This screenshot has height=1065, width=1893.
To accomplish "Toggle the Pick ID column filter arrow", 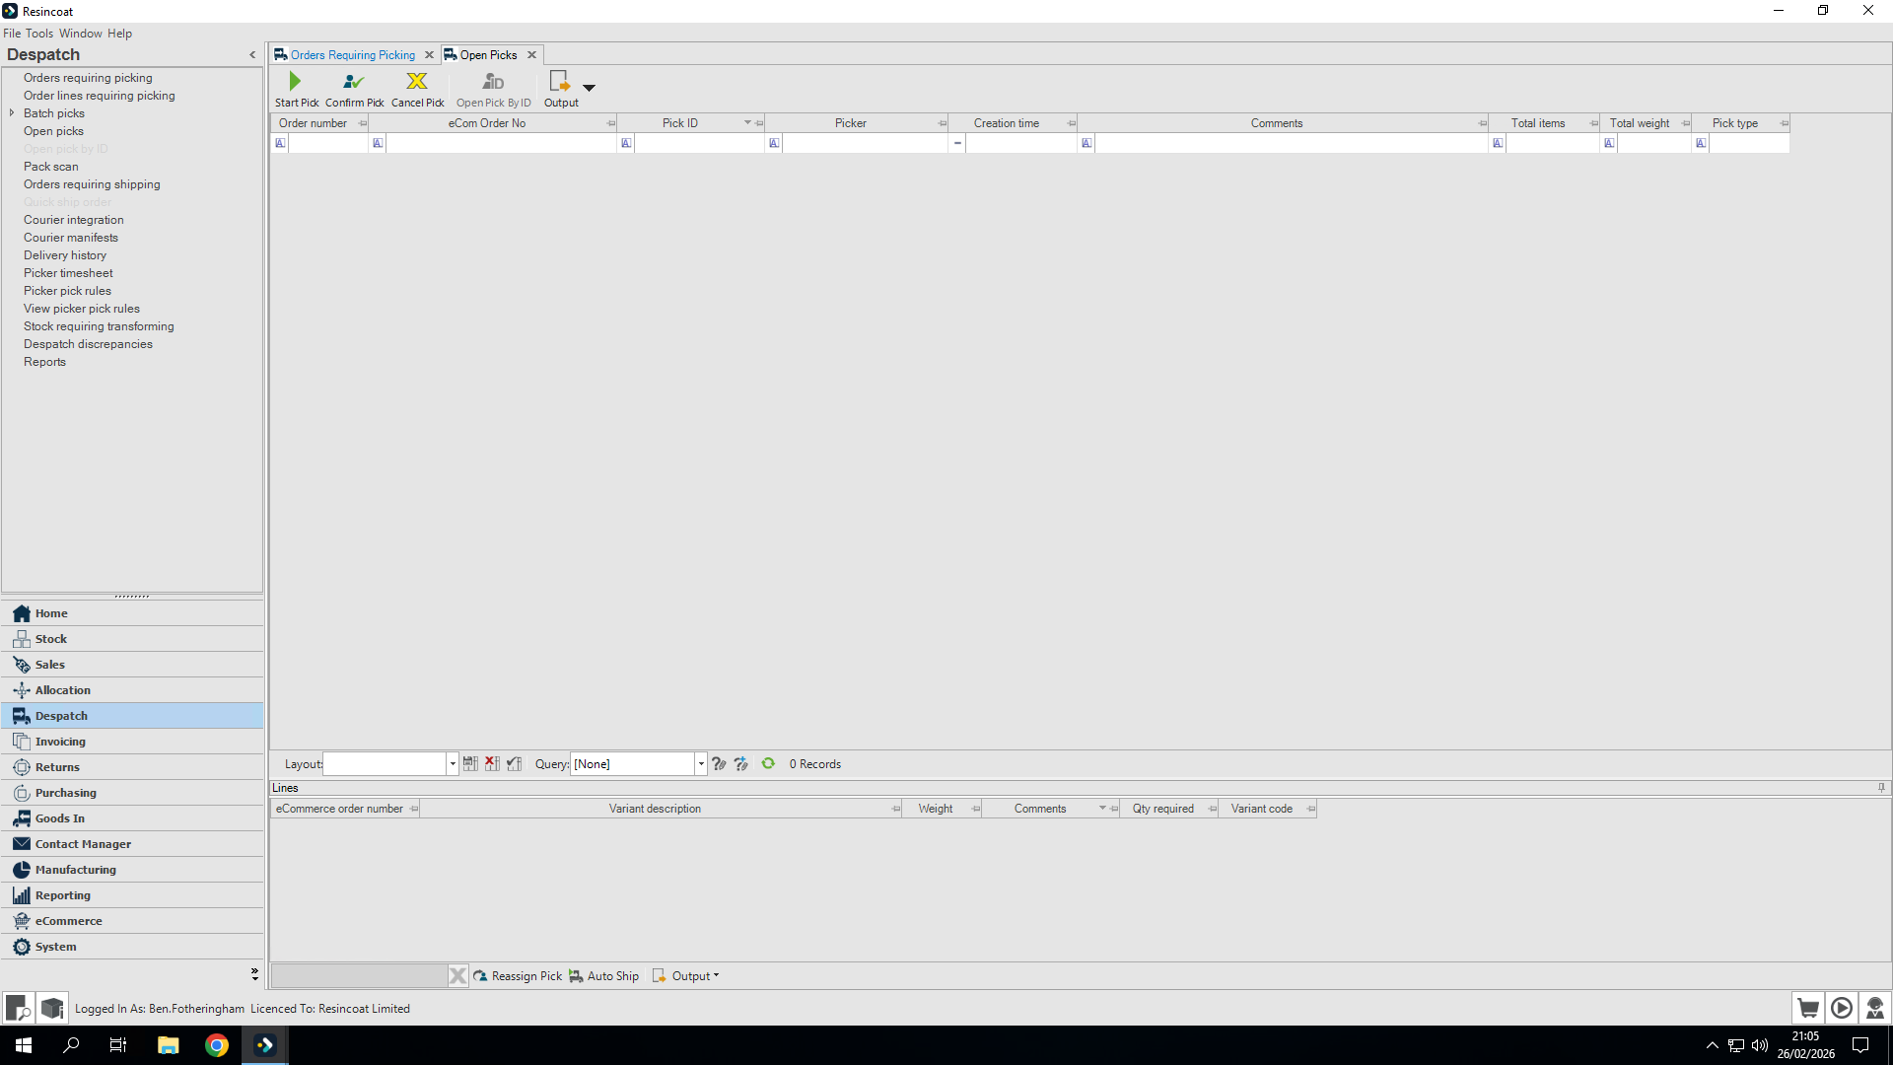I will pos(747,122).
